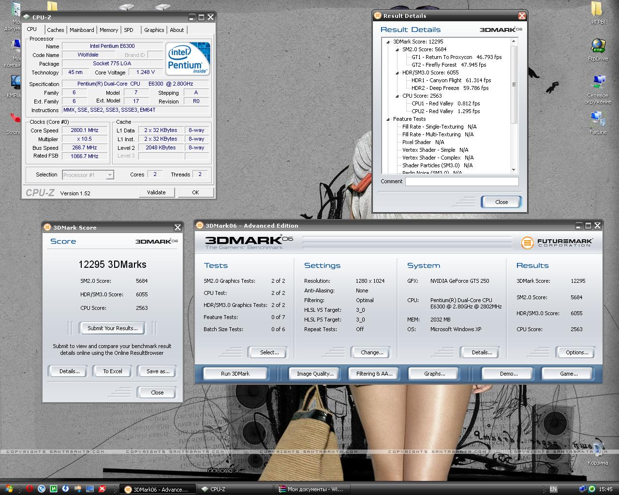Open the ИГРЫ folder icon
619x495 pixels.
click(598, 13)
